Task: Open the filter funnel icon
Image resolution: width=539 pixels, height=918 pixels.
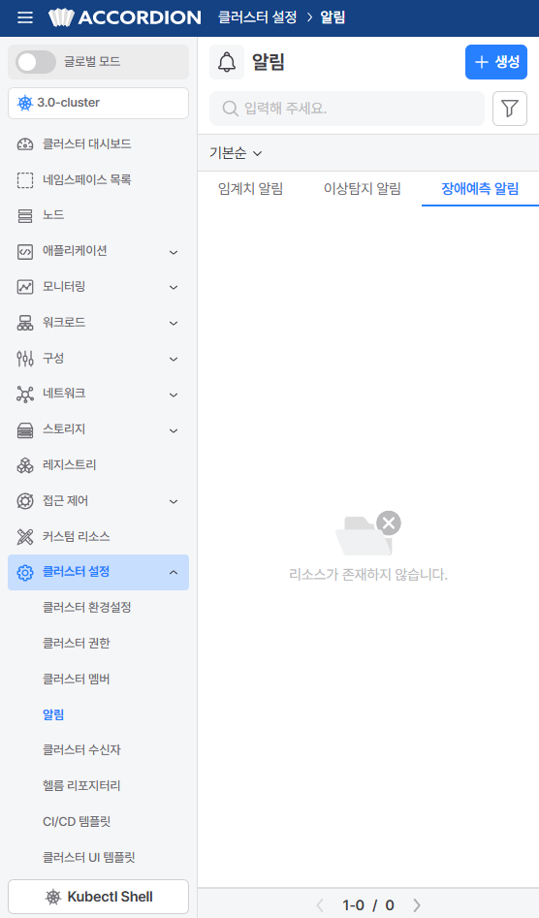Action: pos(510,109)
